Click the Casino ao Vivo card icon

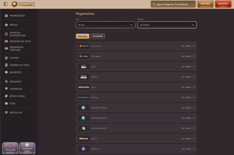click(6, 65)
